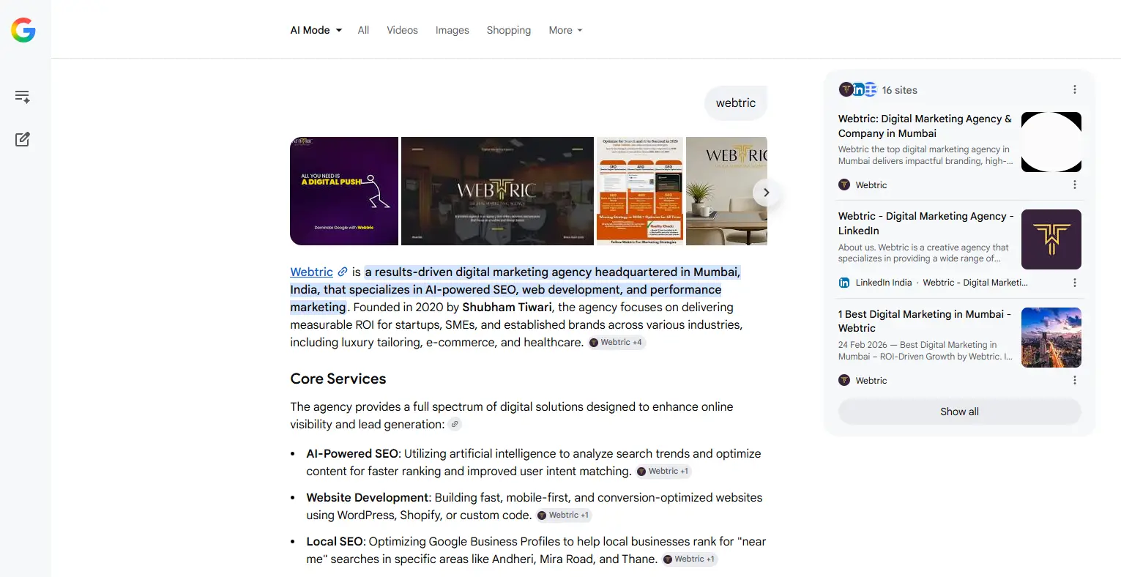The height and width of the screenshot is (577, 1121).
Task: Open the options menu beside 16 sites
Action: pyautogui.click(x=1074, y=90)
